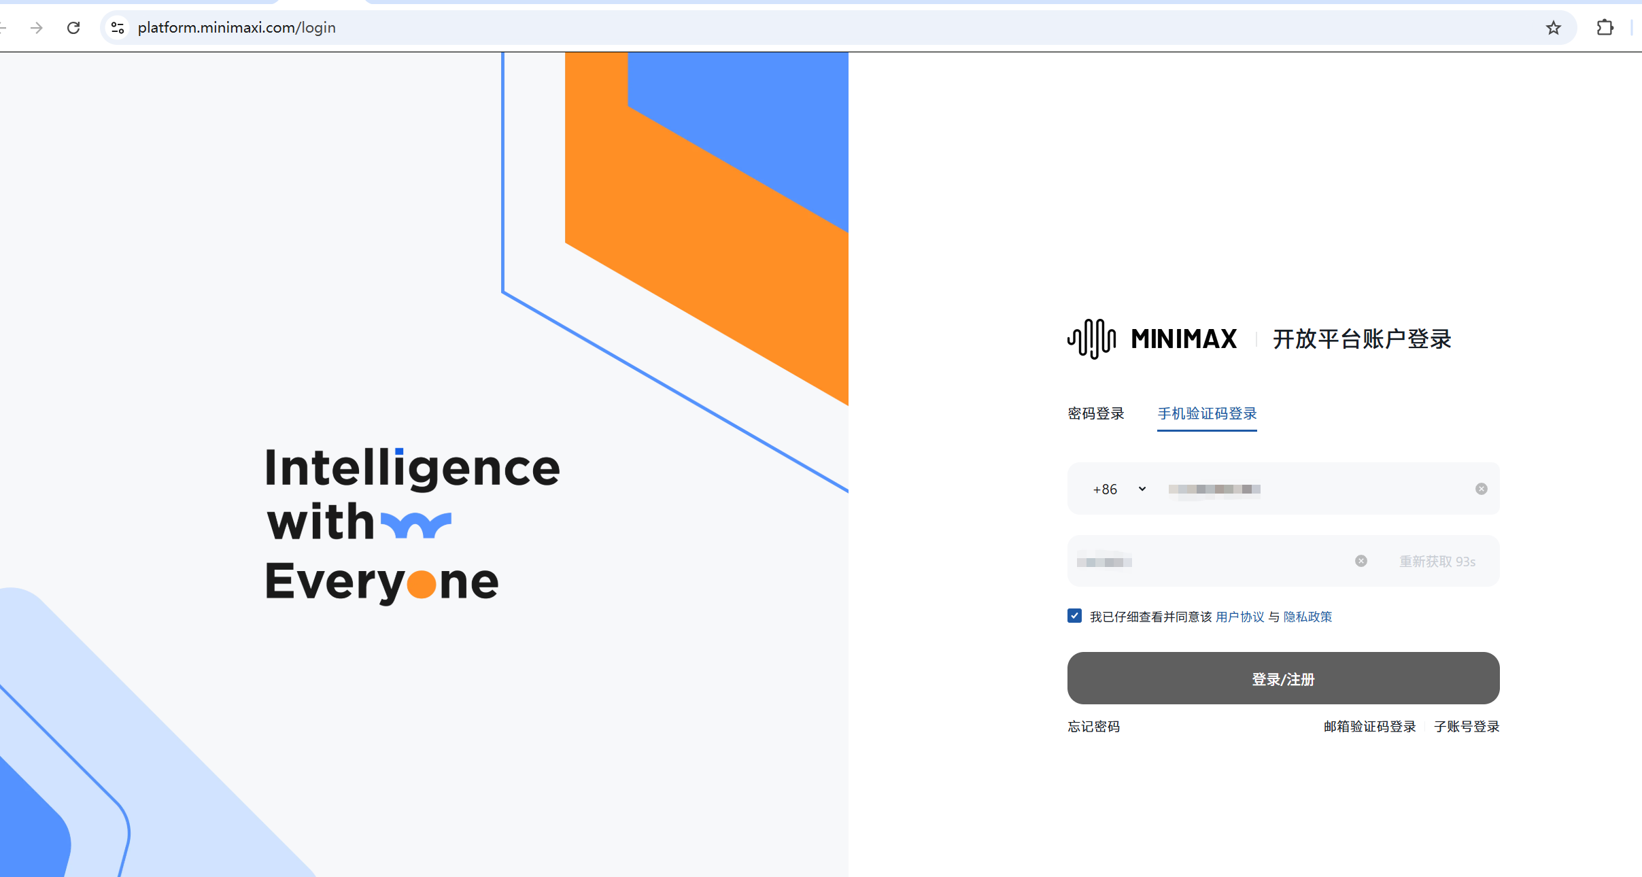Reload the page with the refresh icon

[73, 28]
